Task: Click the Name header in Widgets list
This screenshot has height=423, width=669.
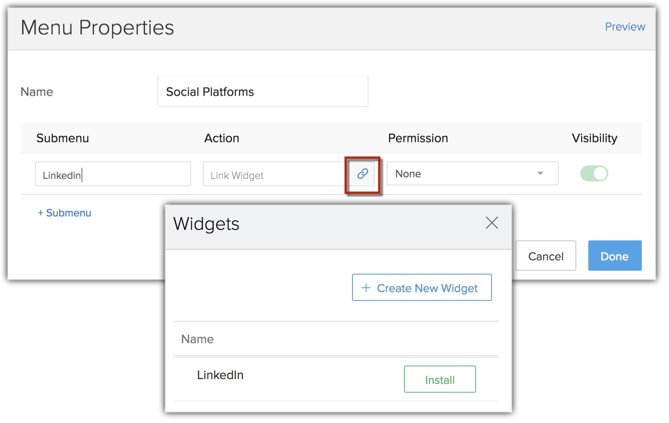Action: (197, 339)
